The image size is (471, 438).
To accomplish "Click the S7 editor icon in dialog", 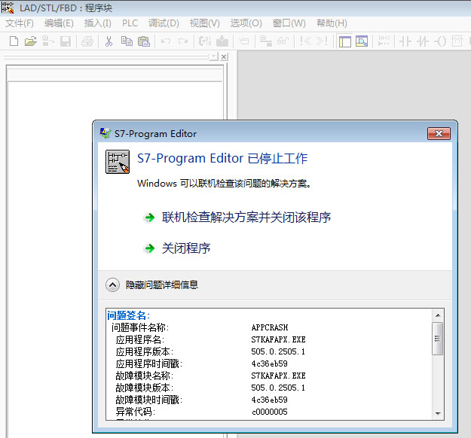I will coord(118,162).
